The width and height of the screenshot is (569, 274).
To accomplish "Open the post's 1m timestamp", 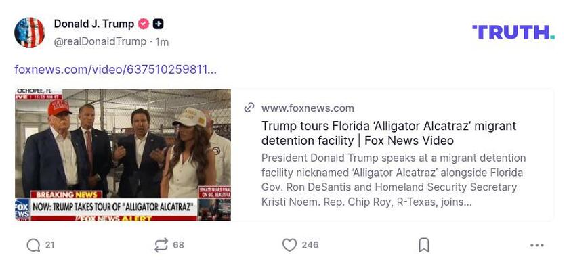I will coord(163,42).
